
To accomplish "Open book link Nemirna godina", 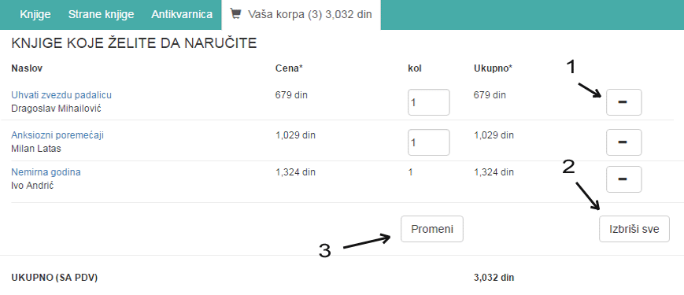I will pos(46,172).
